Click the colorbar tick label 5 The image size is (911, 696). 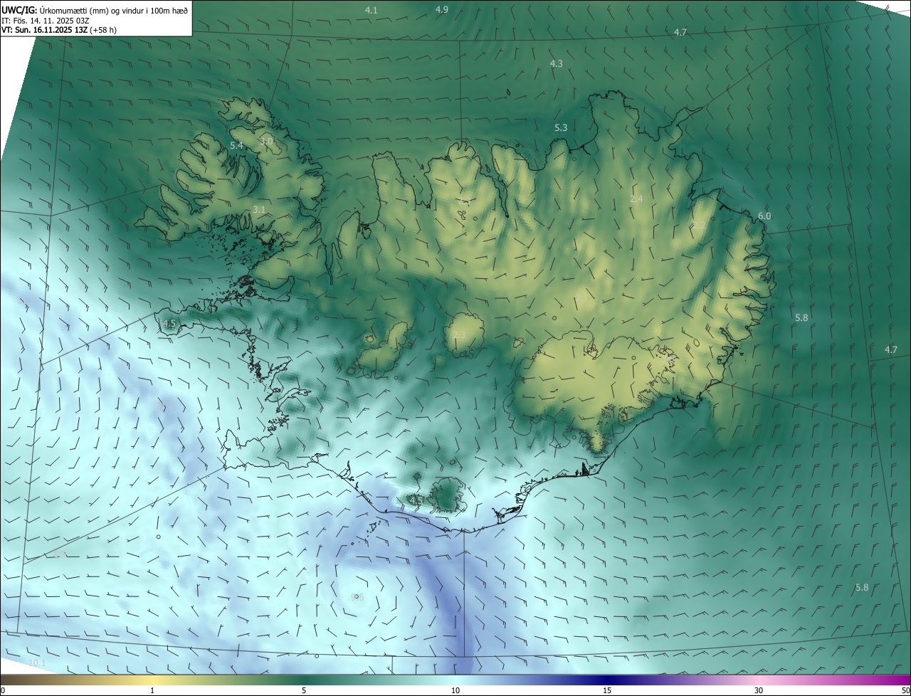pyautogui.click(x=304, y=690)
